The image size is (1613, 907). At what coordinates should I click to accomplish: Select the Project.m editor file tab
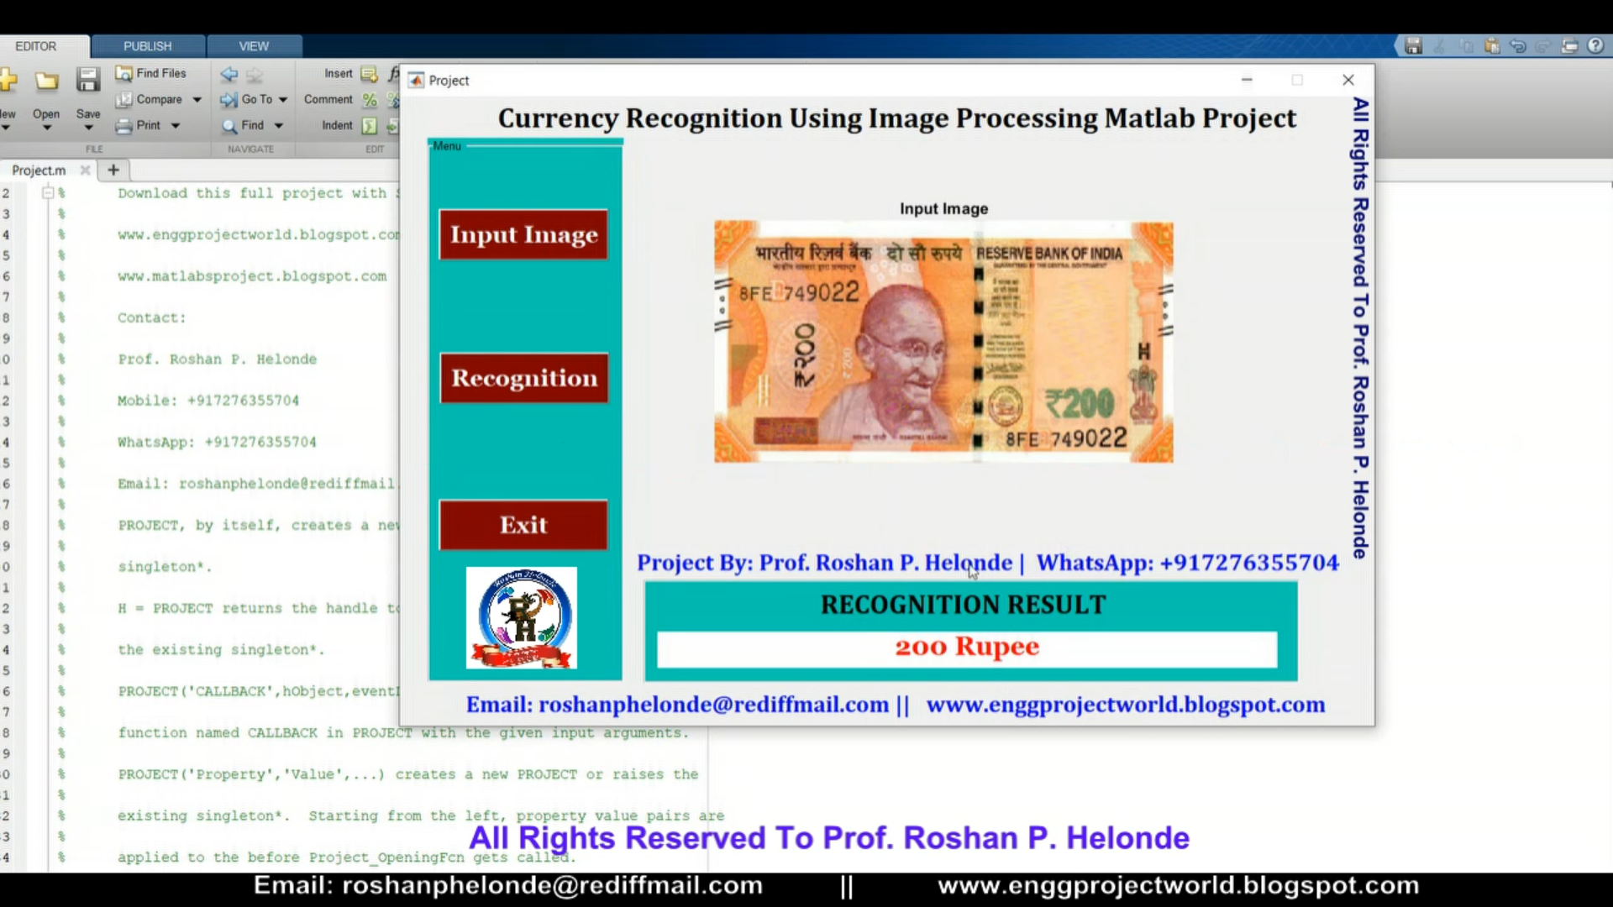(x=39, y=170)
